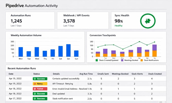Click Apr 19, 2022 date in Retry row
The height and width of the screenshot is (103, 172).
click(x=15, y=84)
